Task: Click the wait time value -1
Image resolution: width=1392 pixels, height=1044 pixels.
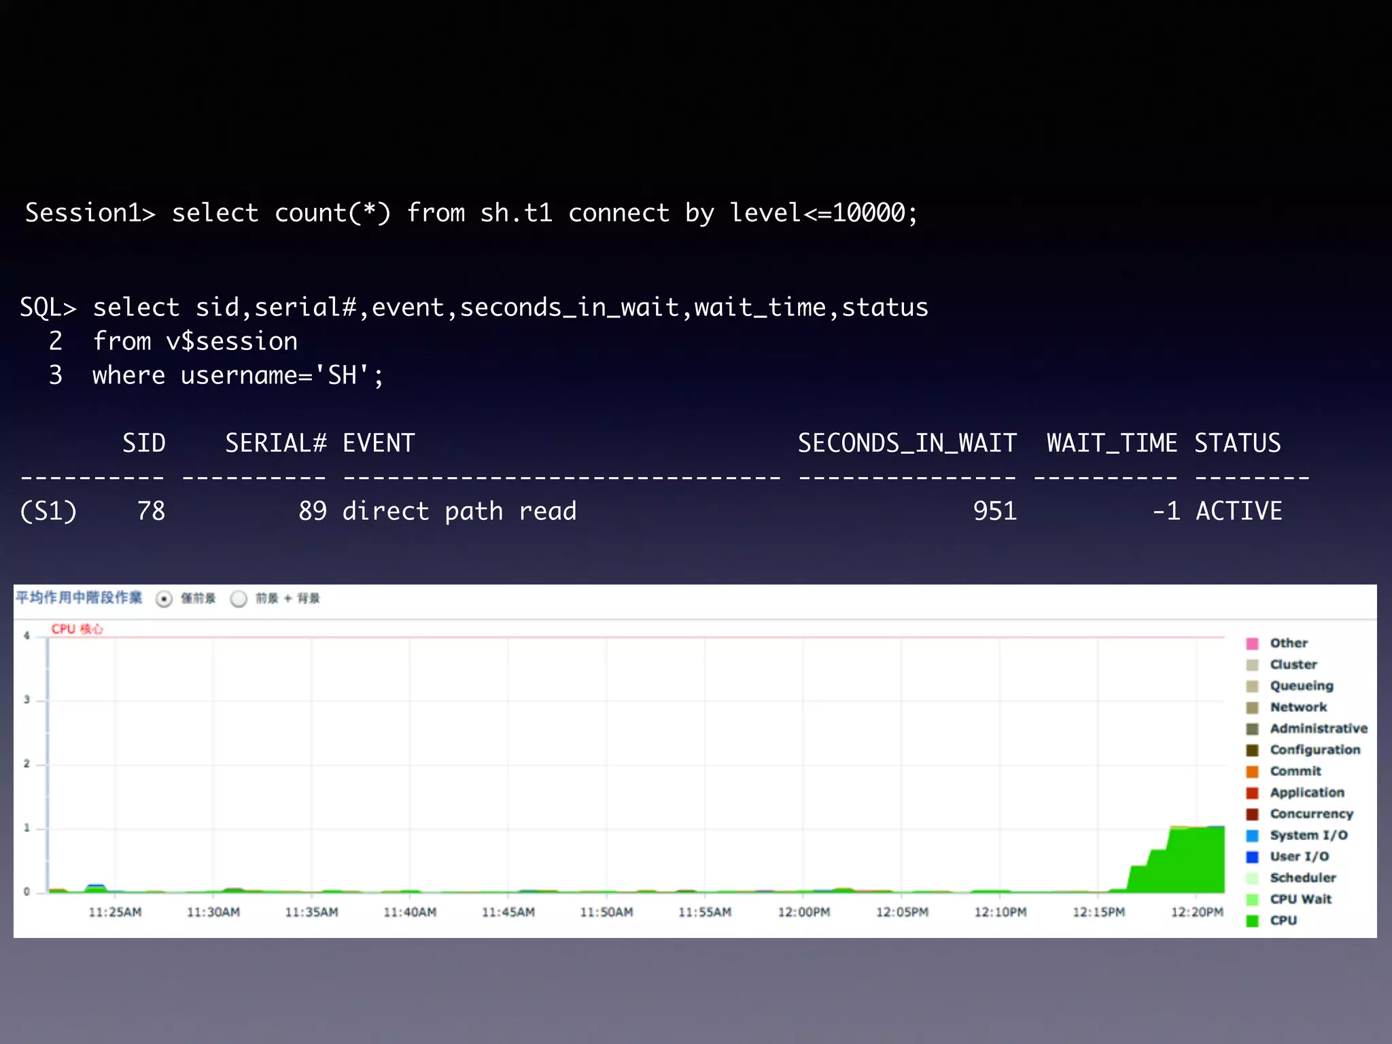Action: coord(1166,512)
